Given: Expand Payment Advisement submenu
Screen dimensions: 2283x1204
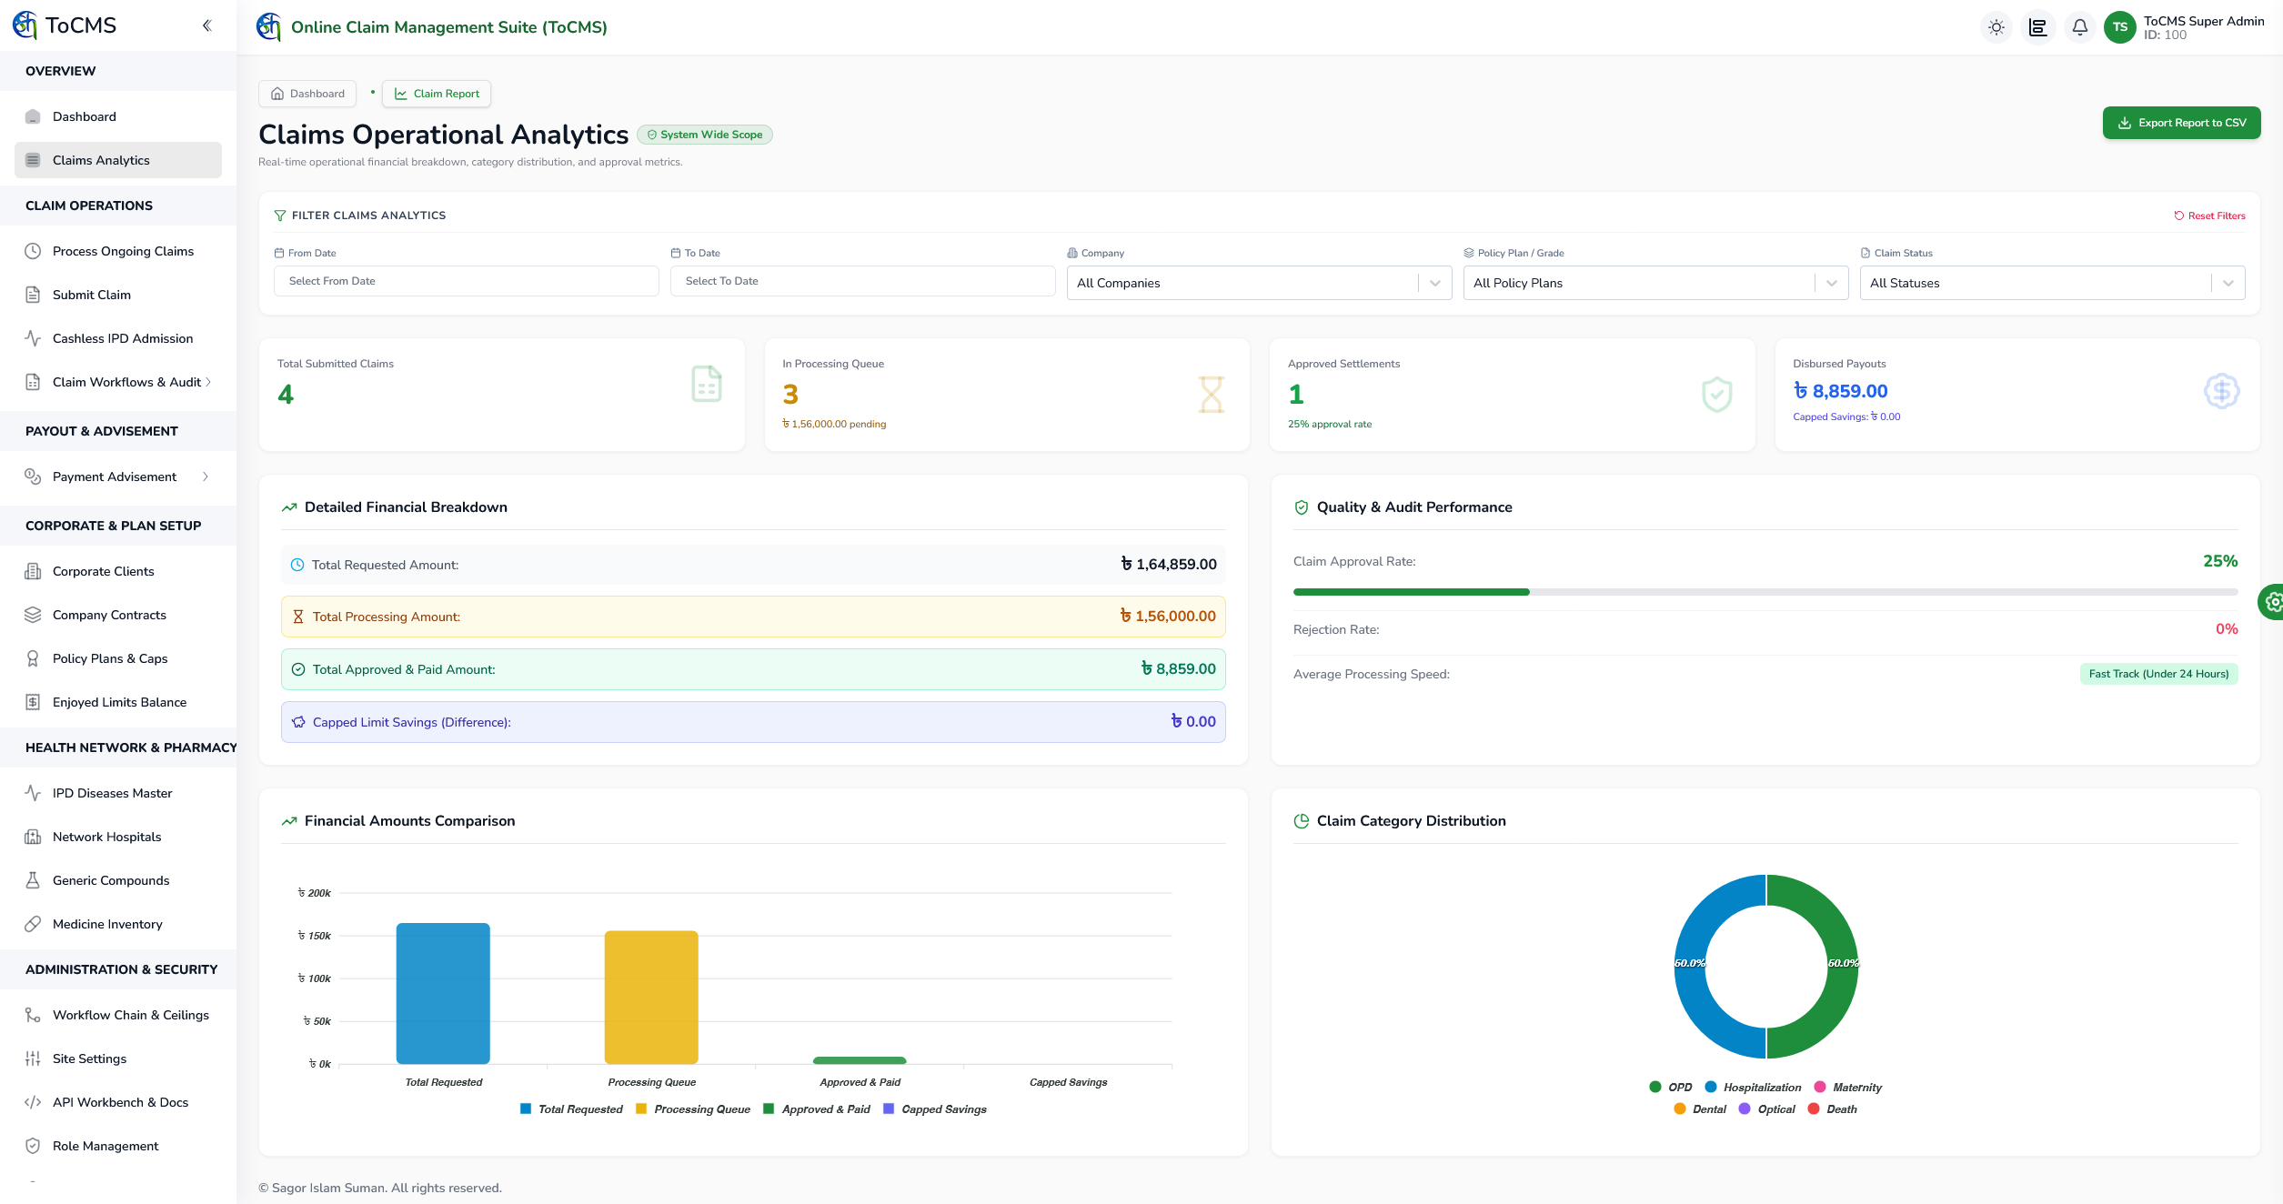Looking at the screenshot, I should (118, 477).
